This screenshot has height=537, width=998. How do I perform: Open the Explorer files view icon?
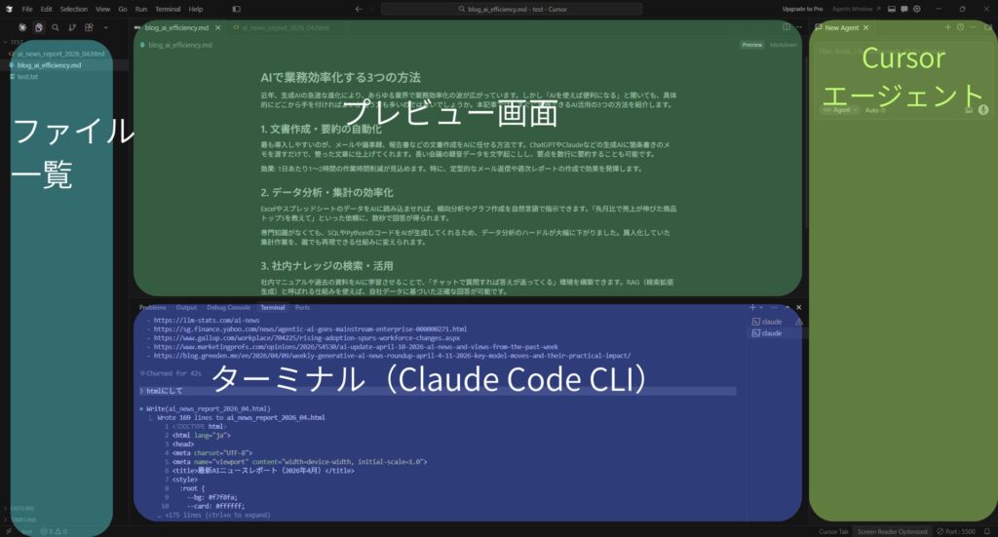[39, 27]
